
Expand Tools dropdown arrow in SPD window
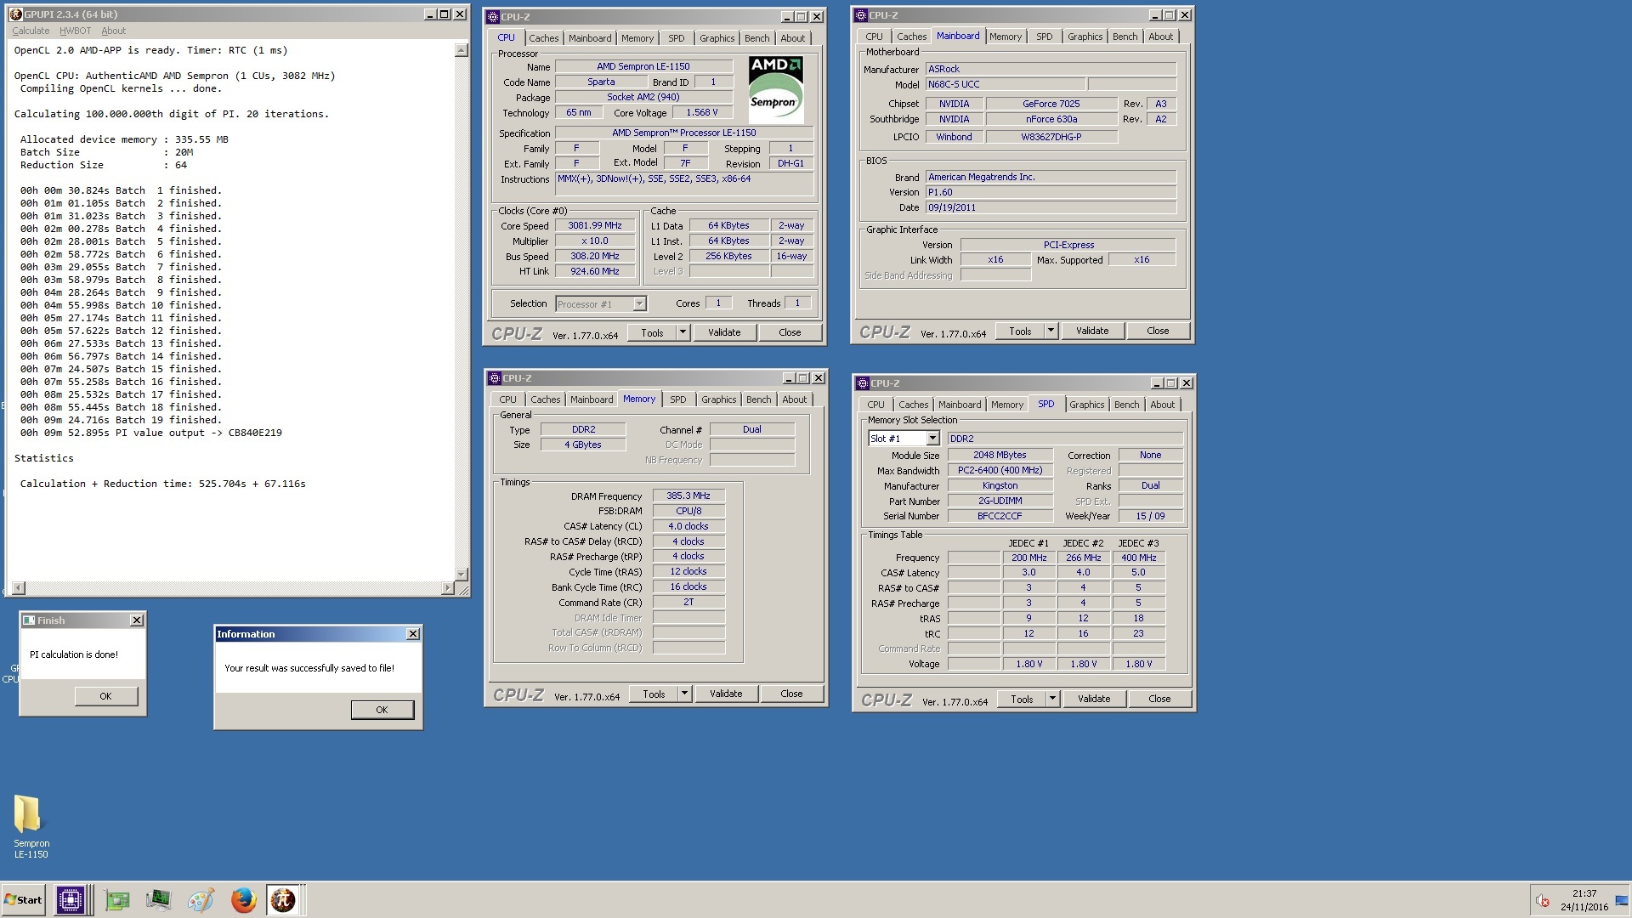pos(1052,699)
